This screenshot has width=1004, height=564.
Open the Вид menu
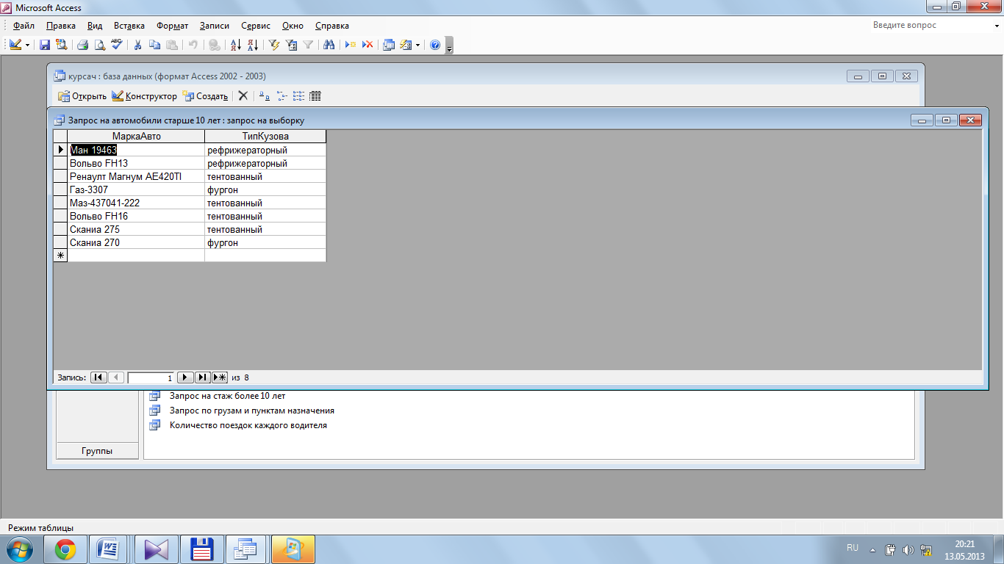coord(94,26)
